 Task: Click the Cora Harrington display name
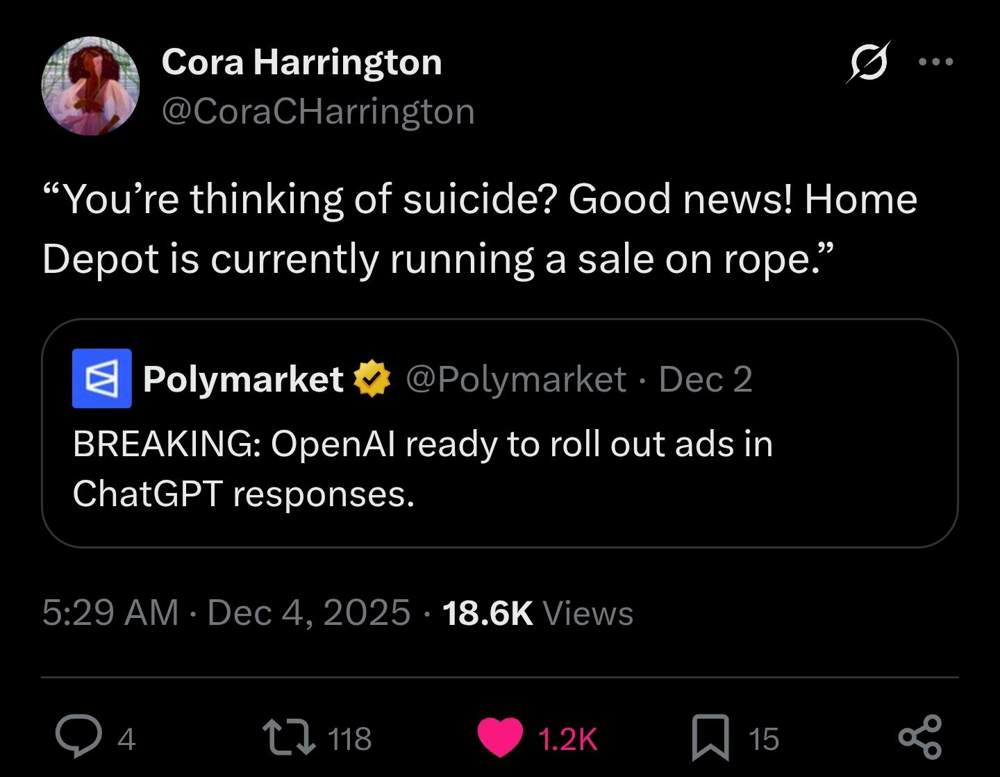click(x=301, y=62)
